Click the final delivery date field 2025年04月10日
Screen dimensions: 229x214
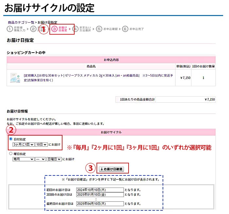[x=100, y=204]
